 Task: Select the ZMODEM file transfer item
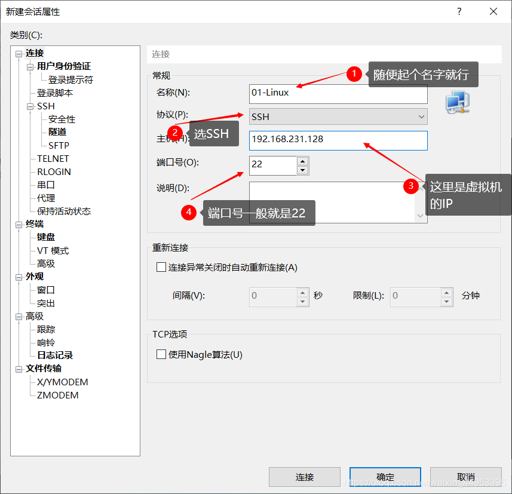coord(58,395)
